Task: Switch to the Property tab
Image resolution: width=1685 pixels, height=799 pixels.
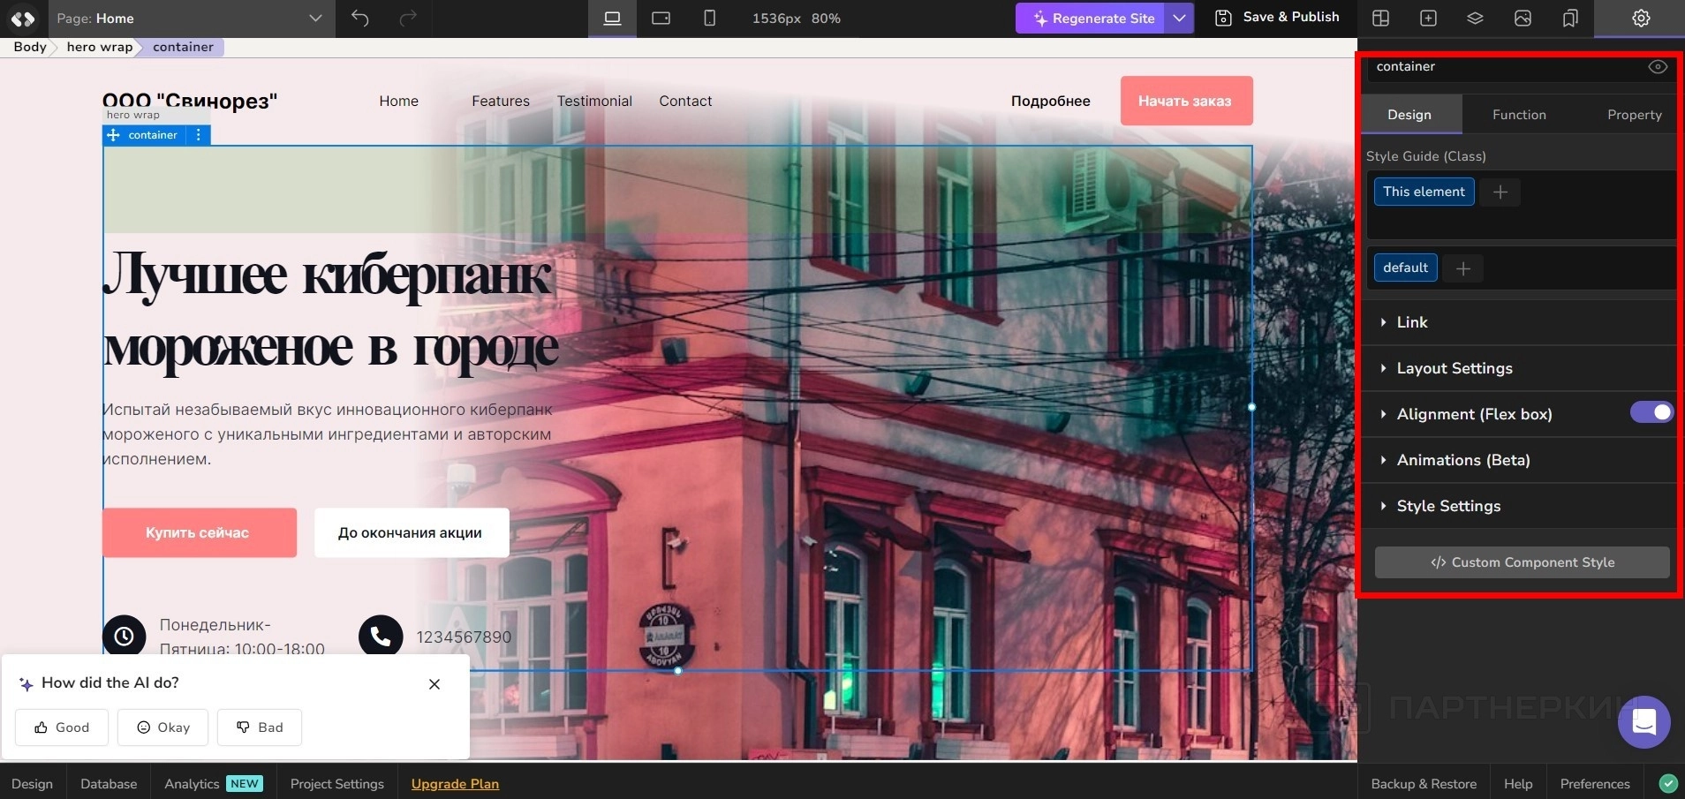Action: [1634, 115]
